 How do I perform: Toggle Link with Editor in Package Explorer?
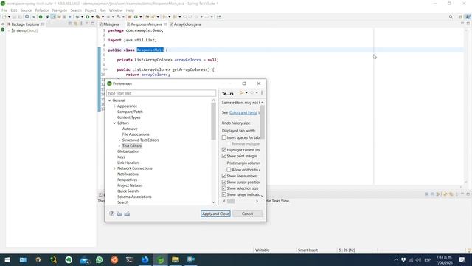[x=75, y=24]
